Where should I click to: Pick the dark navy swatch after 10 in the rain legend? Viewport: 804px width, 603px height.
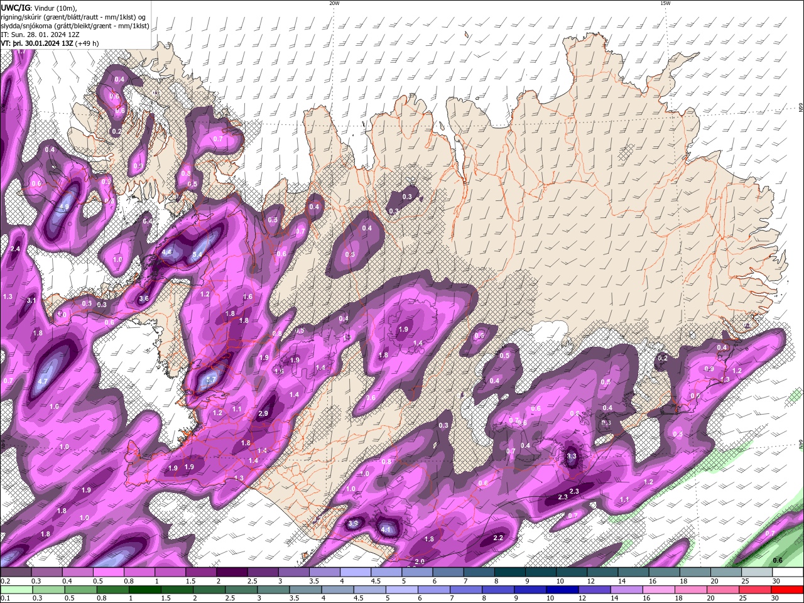pyautogui.click(x=563, y=589)
